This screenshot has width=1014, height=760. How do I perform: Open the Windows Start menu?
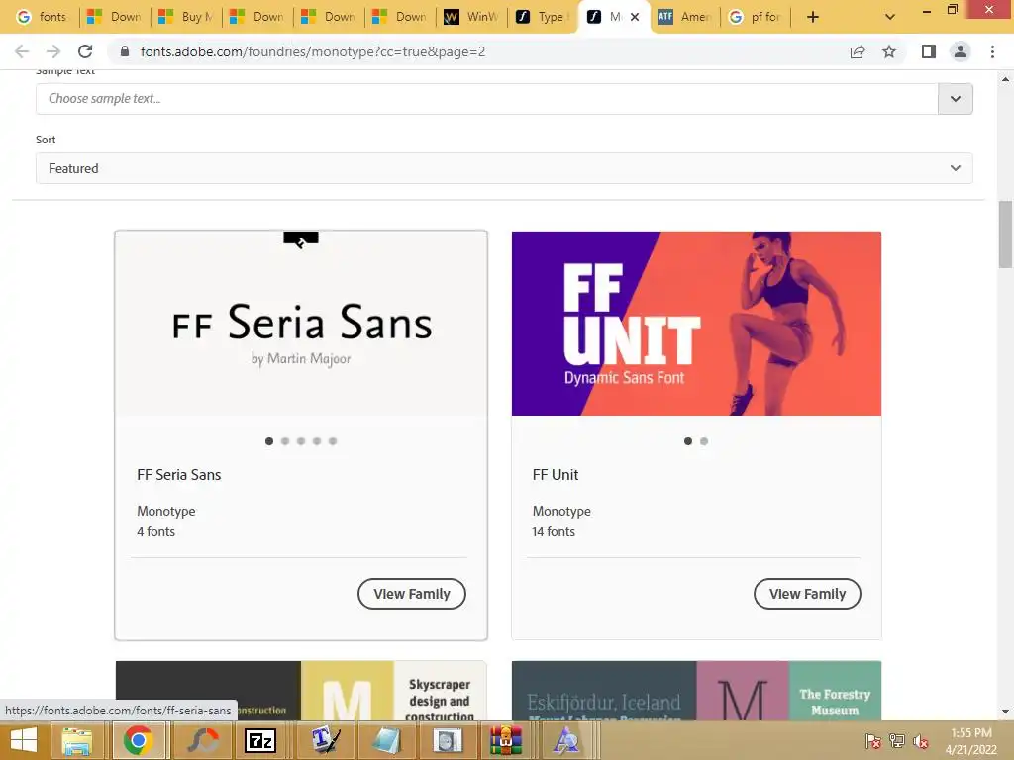coord(24,740)
